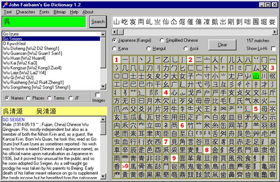The width and height of the screenshot is (280, 182).
Task: Pick the 車 vehicle radical
Action: (117, 150)
